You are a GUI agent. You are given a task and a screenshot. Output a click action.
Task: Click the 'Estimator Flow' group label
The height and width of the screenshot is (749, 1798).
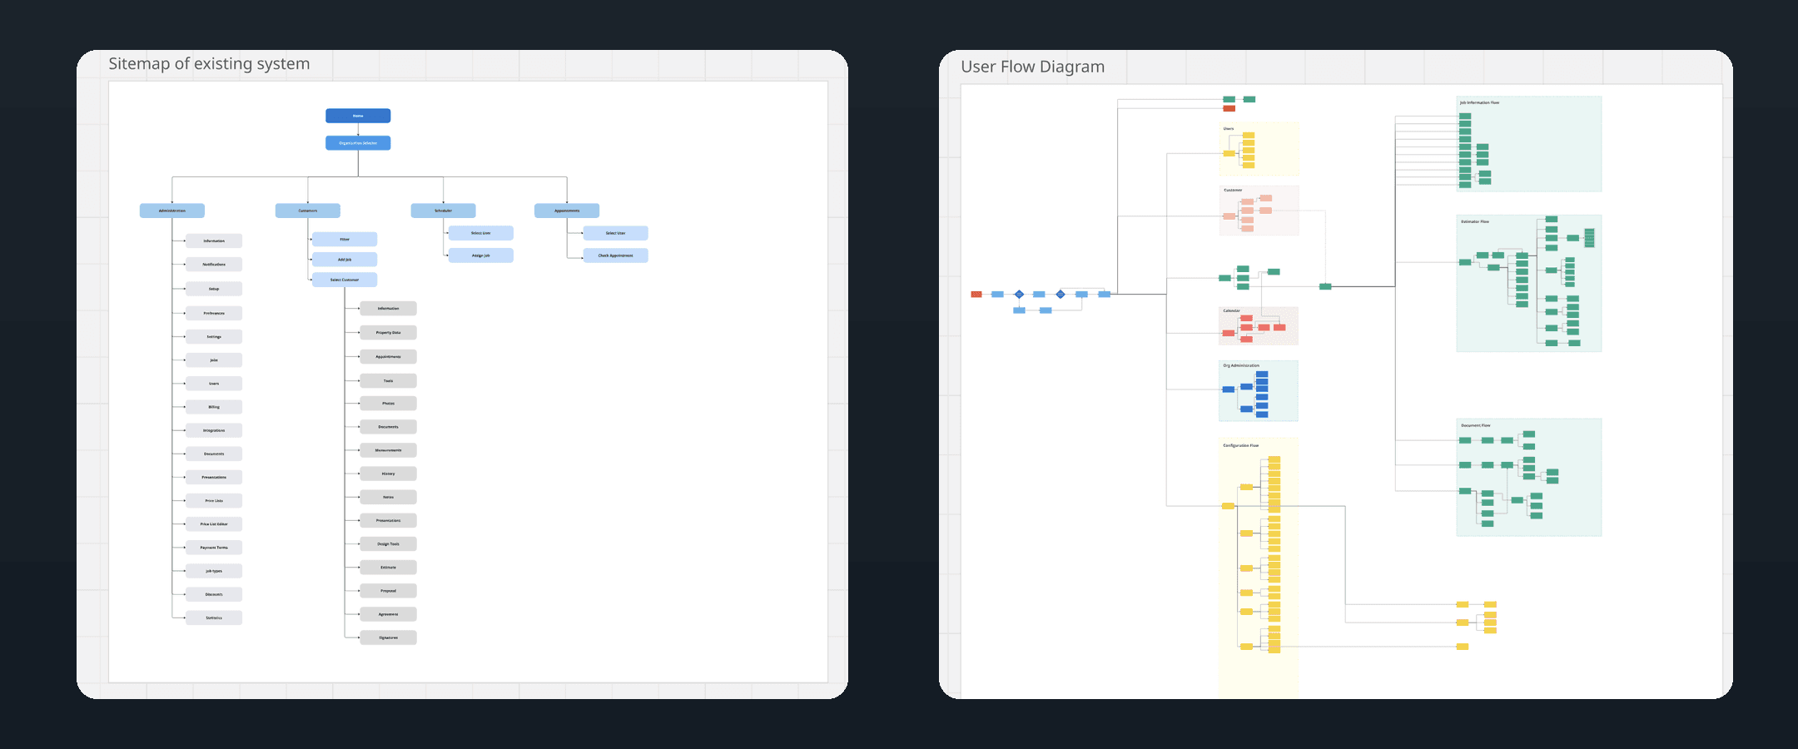pos(1475,221)
